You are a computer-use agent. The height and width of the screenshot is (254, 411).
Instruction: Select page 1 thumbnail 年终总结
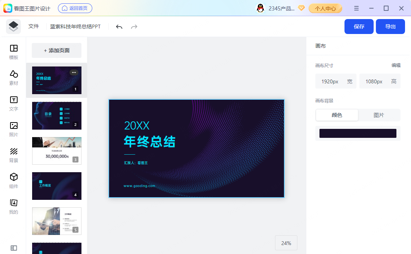click(57, 80)
